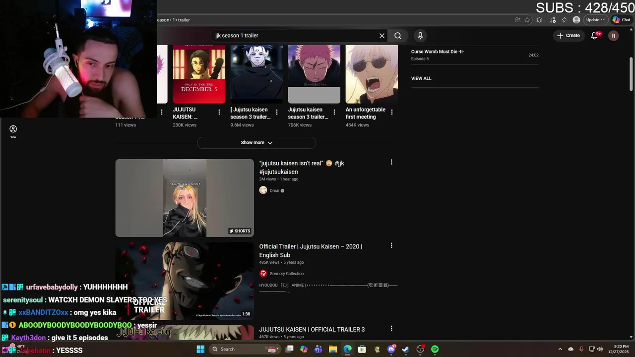Click the Update menu button in browser

[596, 20]
